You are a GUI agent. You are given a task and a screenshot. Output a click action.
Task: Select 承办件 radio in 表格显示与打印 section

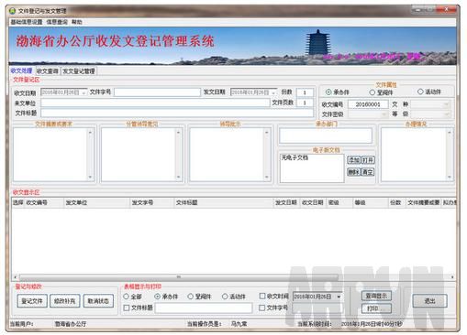point(158,297)
